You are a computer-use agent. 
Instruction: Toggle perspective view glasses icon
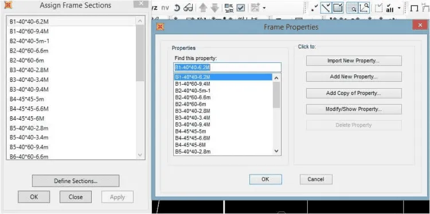point(188,8)
